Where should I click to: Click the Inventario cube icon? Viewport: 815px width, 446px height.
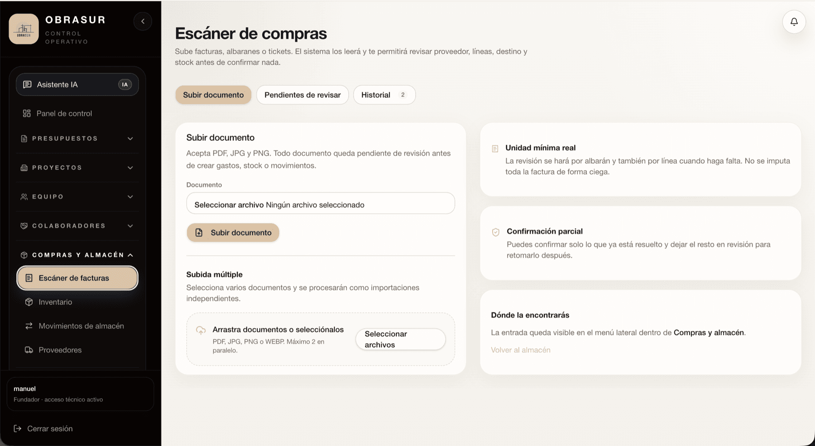29,302
